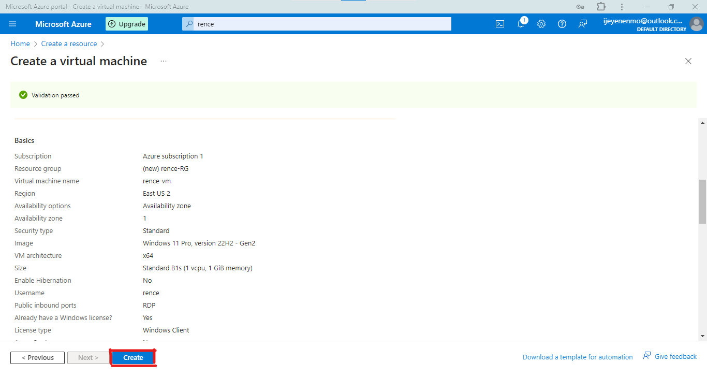This screenshot has height=377, width=707.
Task: Click the 'Virtual machine name' label
Action: click(x=47, y=181)
